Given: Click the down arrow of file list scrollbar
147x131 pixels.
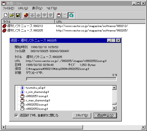Looking at the screenshot, I should 114,108.
